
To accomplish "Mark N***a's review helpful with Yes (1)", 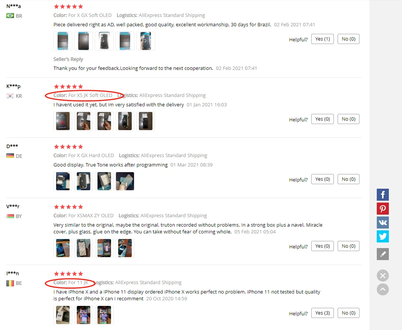I will (322, 39).
